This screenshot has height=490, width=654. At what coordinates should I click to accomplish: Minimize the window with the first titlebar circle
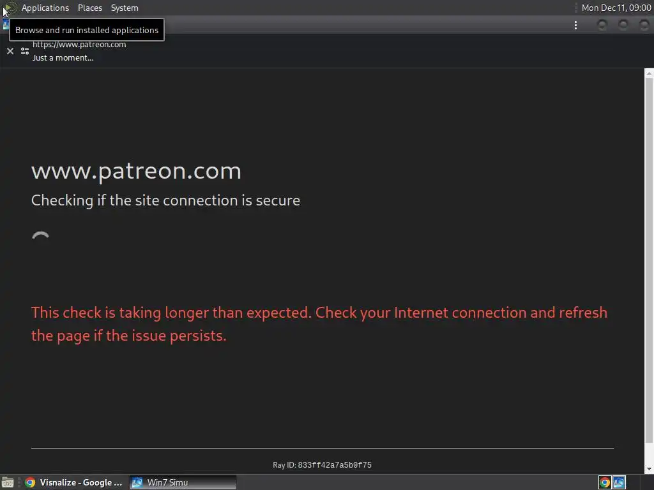pos(602,25)
